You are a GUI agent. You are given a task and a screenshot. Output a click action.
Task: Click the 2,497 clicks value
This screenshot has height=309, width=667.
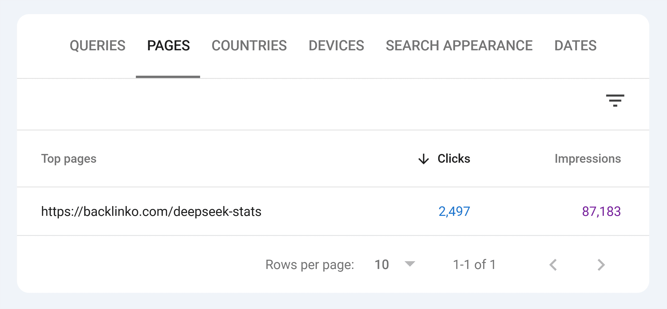(x=454, y=212)
